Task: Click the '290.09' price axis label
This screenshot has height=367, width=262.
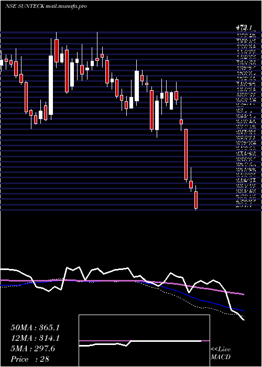Action: click(x=245, y=200)
